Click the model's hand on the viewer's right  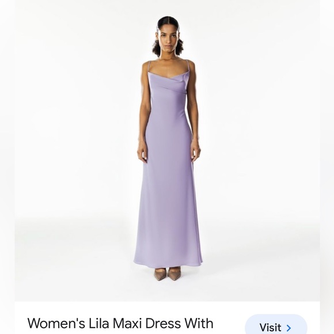click(196, 151)
